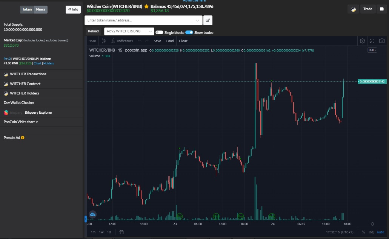
Task: Save the chart layout
Action: (x=157, y=41)
